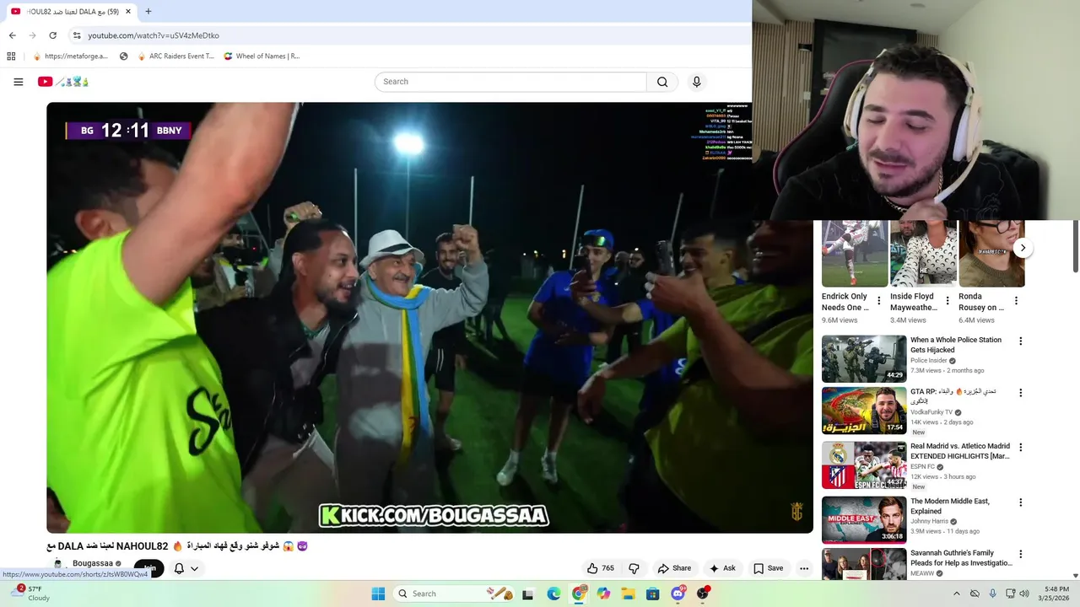Click the main video player

[429, 318]
